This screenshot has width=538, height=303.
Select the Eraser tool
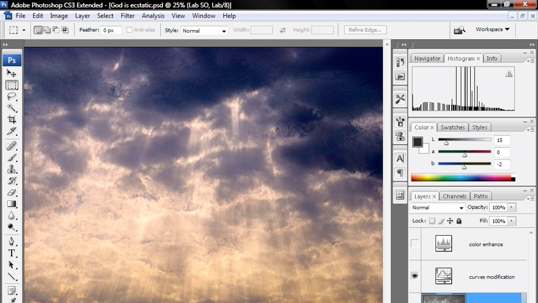12,192
